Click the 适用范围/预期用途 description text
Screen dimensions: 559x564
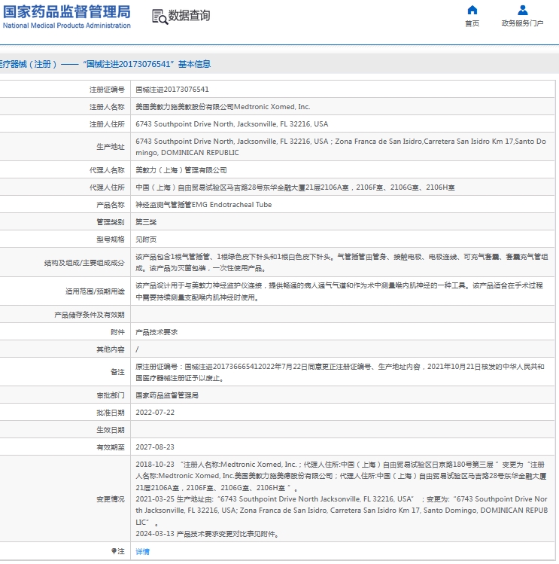point(339,291)
